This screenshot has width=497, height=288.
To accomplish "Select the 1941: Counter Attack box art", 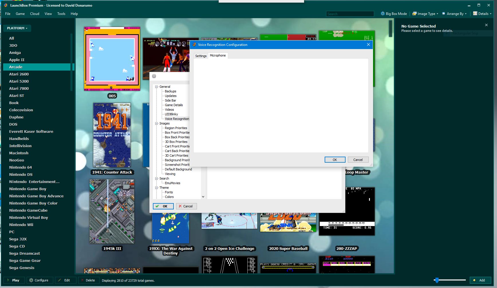I will click(x=112, y=135).
